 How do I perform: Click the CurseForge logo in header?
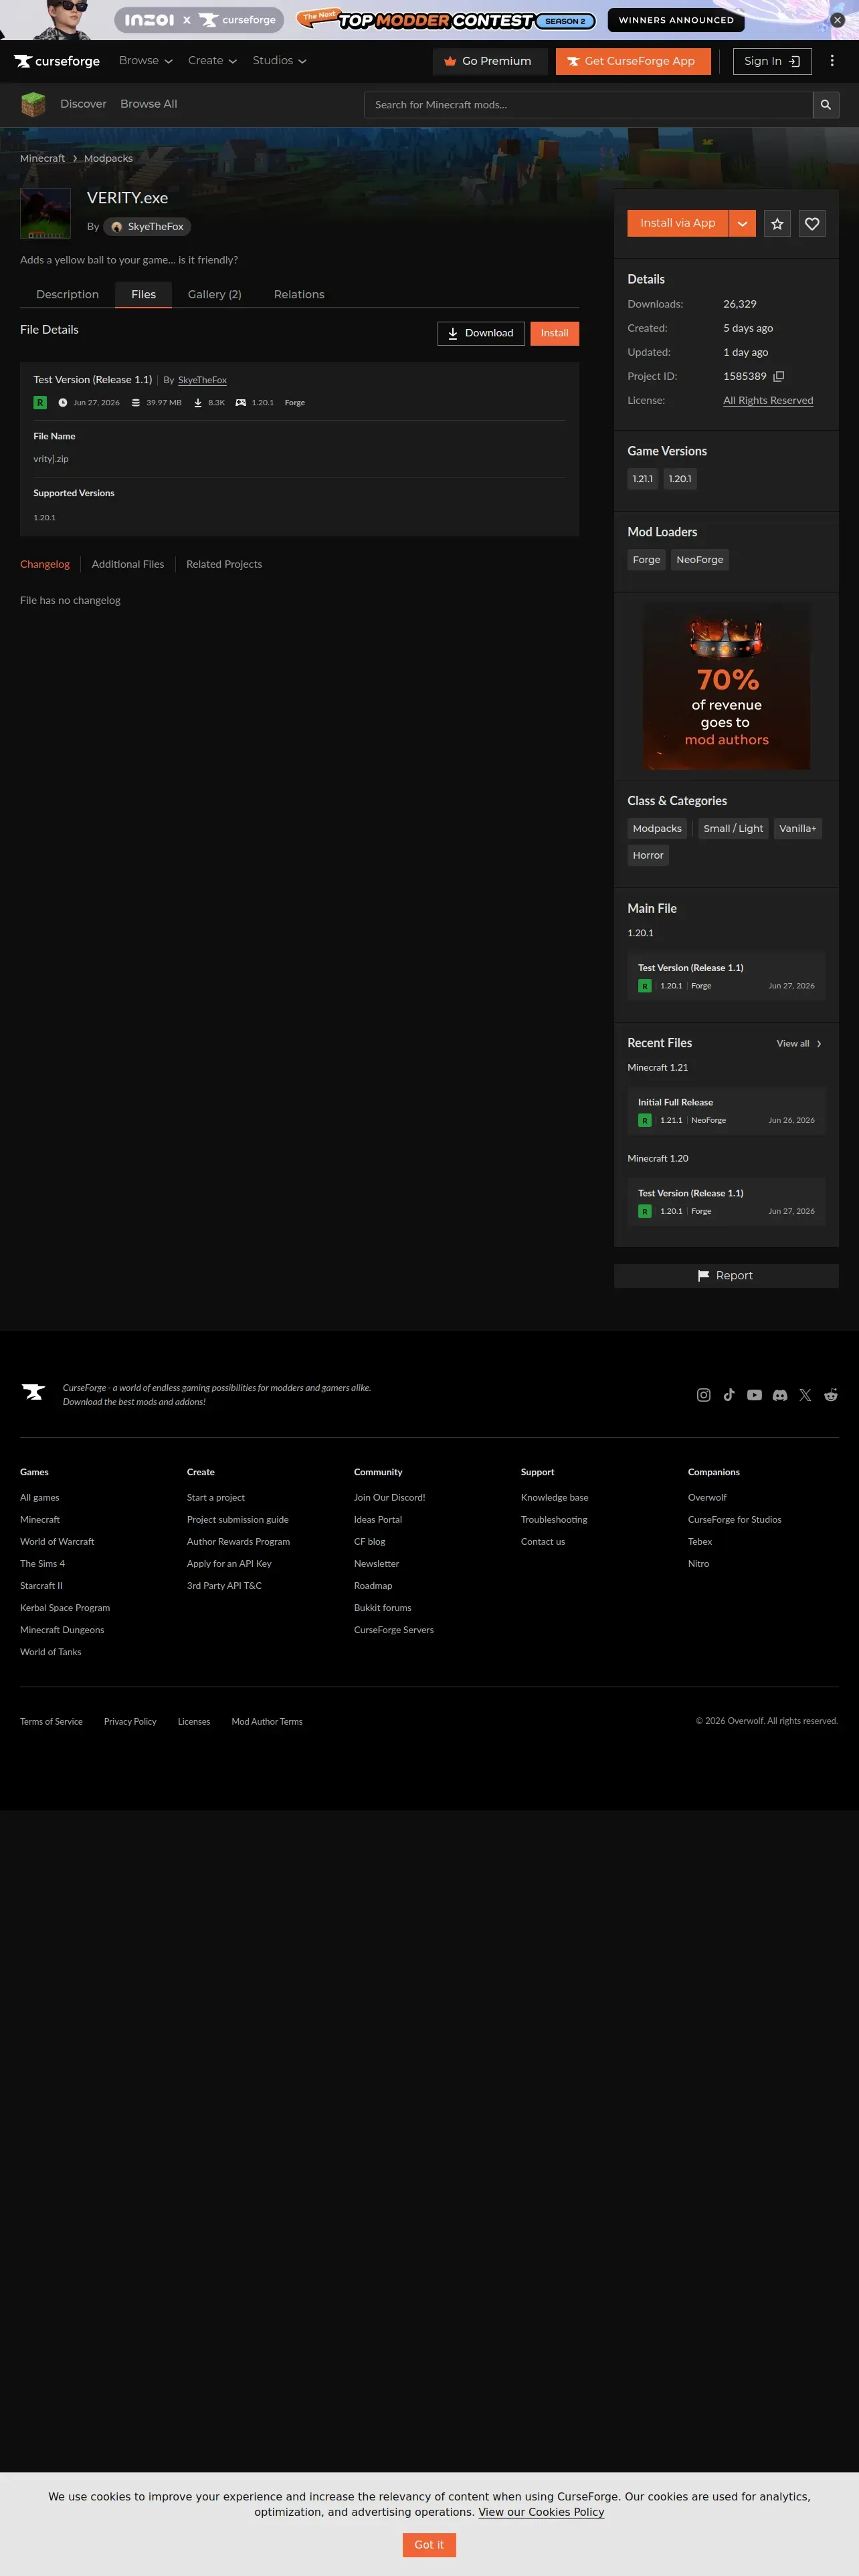[57, 61]
